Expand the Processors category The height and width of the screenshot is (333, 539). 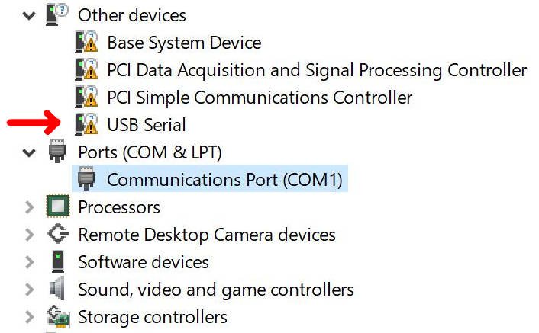[x=29, y=207]
